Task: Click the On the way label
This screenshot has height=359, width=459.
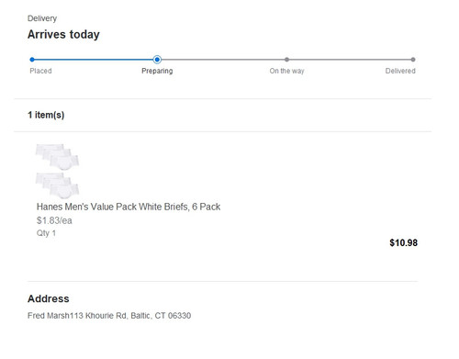Action: pyautogui.click(x=286, y=71)
